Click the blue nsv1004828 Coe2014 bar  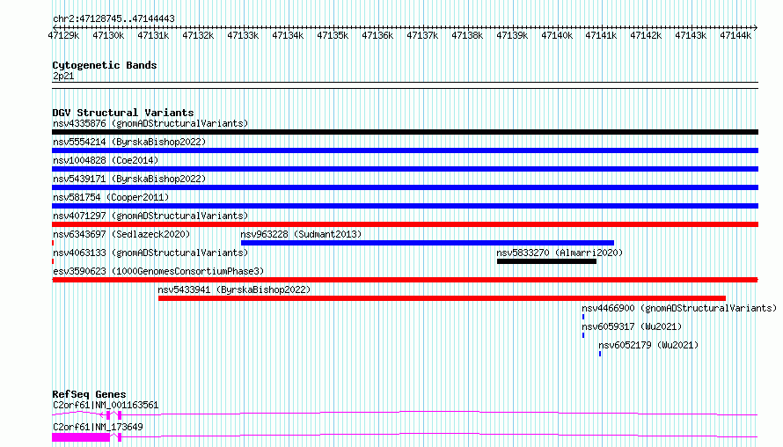(405, 169)
